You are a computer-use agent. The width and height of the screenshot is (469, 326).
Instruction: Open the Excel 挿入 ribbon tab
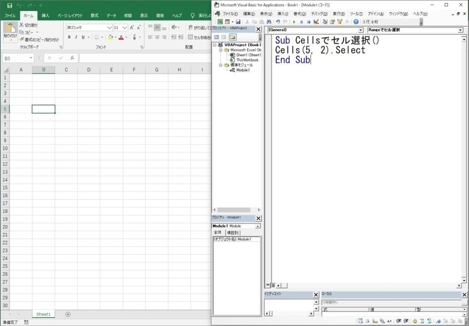(x=46, y=16)
